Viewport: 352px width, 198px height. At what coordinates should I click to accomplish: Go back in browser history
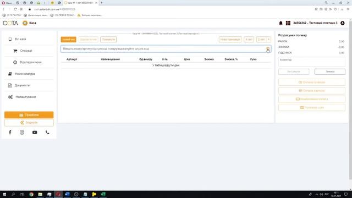[3, 9]
